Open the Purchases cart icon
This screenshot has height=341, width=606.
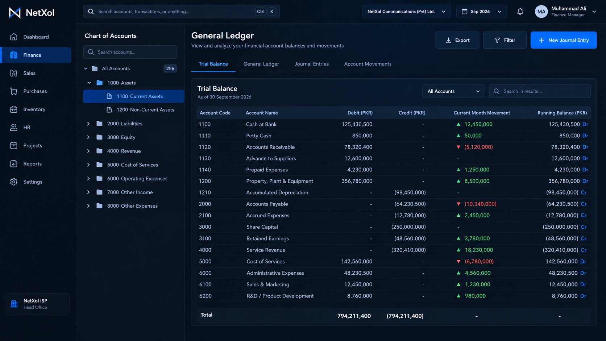pos(14,91)
